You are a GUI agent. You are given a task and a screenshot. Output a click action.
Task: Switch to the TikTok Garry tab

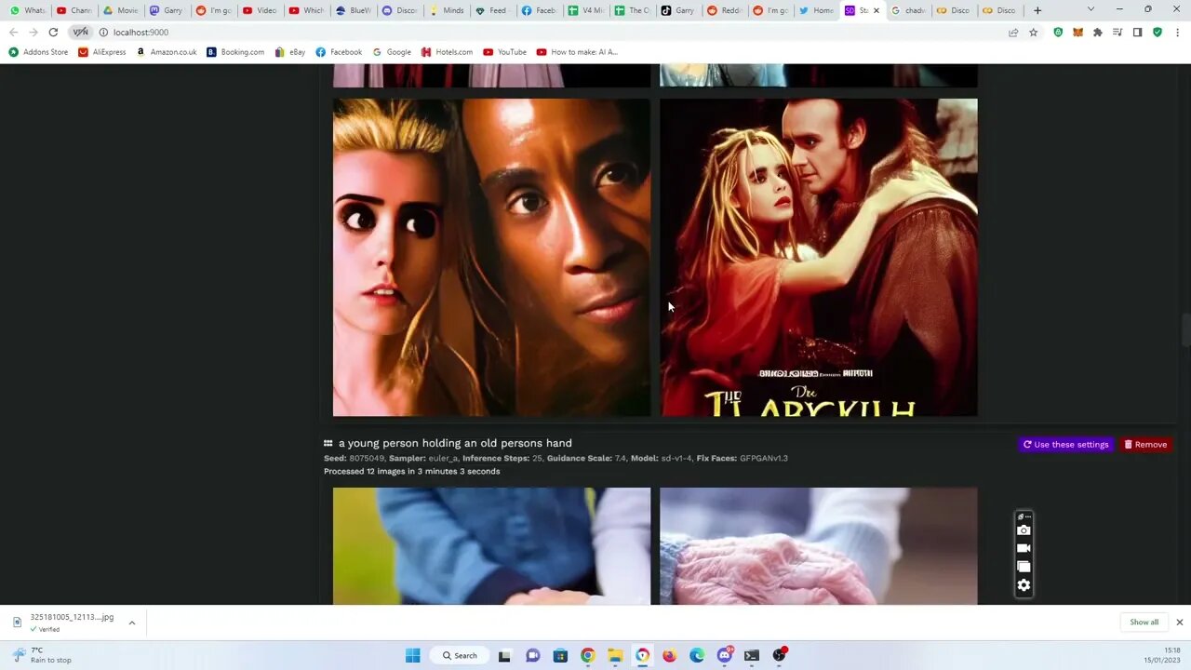point(679,10)
